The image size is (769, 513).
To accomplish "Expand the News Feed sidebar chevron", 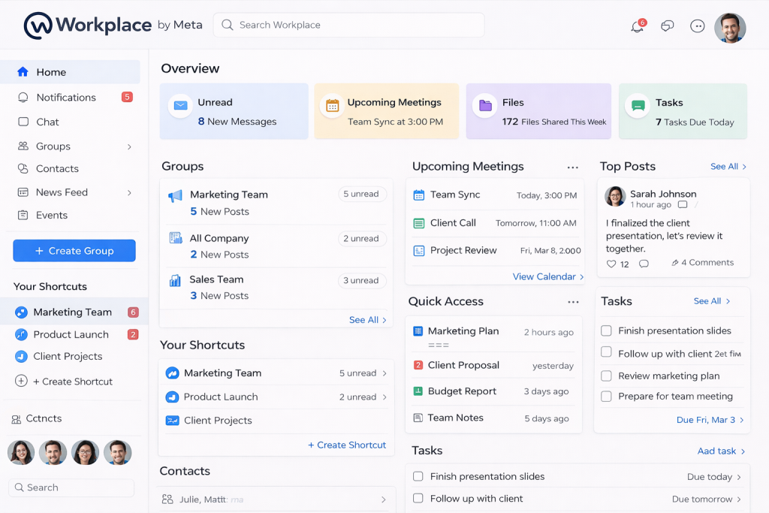I will (x=129, y=193).
